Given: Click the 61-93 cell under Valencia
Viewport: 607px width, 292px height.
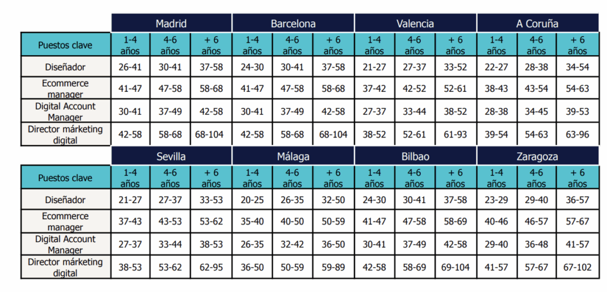Looking at the screenshot, I should coord(455,134).
